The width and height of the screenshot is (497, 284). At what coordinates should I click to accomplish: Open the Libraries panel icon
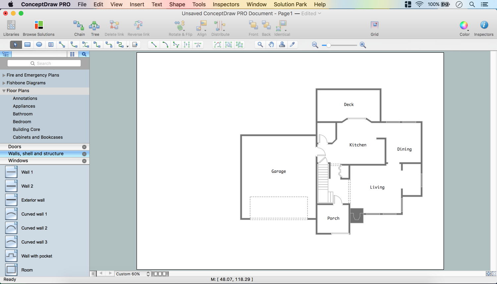(x=11, y=26)
